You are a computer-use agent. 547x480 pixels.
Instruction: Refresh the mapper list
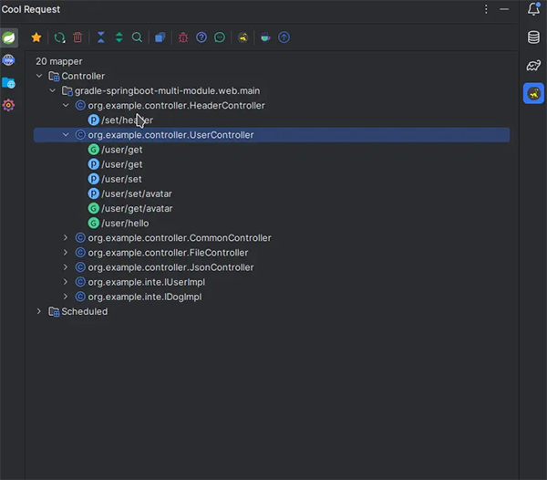point(59,37)
